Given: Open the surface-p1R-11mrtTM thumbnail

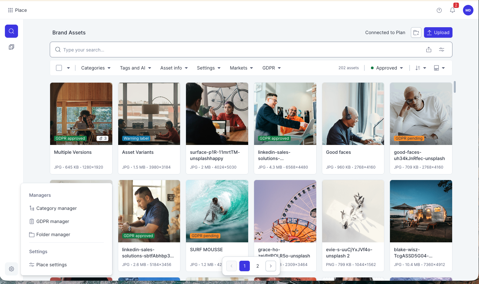Looking at the screenshot, I should 217,114.
